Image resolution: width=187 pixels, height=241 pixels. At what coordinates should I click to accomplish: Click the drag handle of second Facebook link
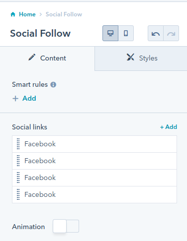(x=18, y=161)
